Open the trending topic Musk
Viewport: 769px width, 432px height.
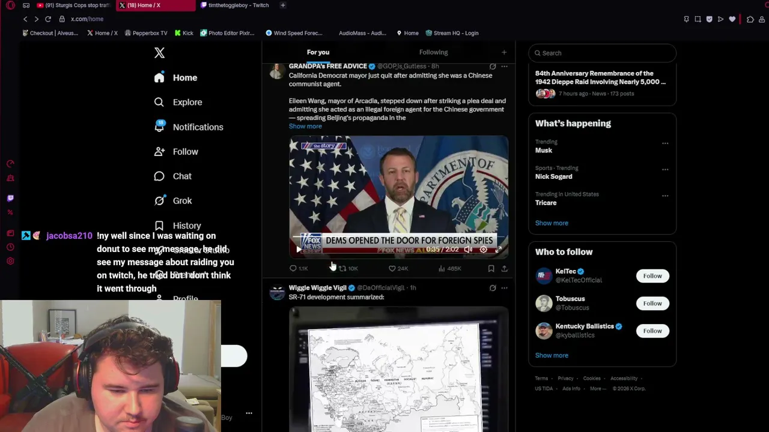pyautogui.click(x=544, y=151)
